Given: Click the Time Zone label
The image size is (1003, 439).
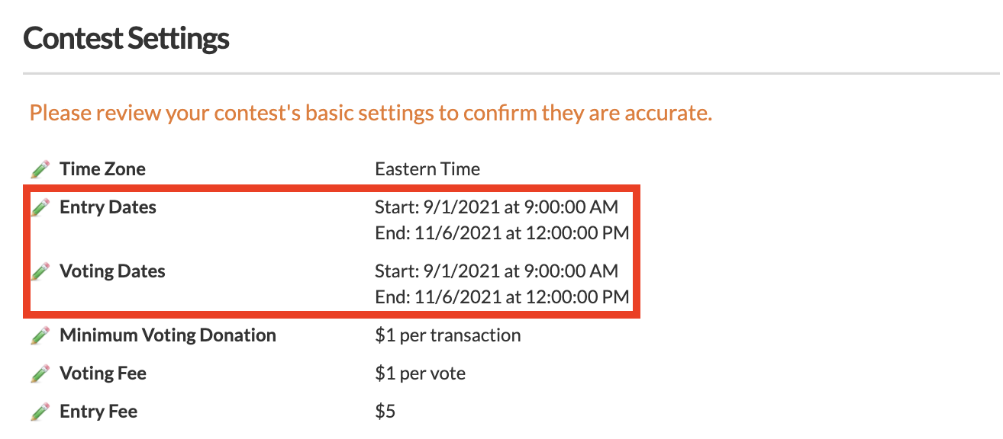Looking at the screenshot, I should coord(102,169).
